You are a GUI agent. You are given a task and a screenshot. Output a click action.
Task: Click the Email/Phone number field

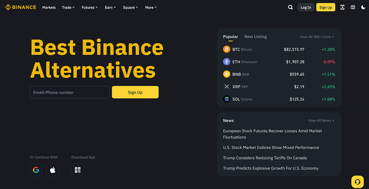(x=70, y=92)
